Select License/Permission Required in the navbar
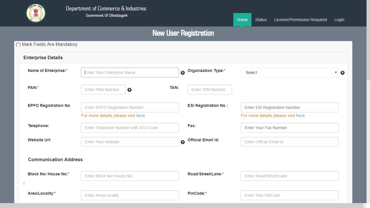Screen dimensions: 370x208 (300, 20)
